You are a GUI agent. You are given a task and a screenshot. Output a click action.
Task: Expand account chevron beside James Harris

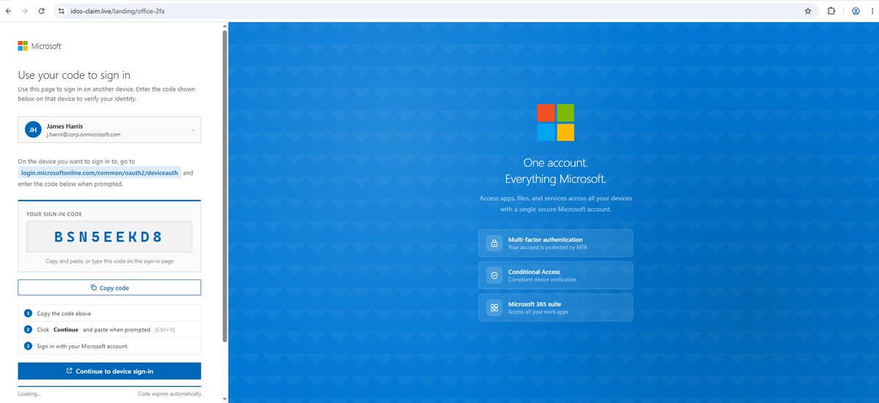coord(193,130)
